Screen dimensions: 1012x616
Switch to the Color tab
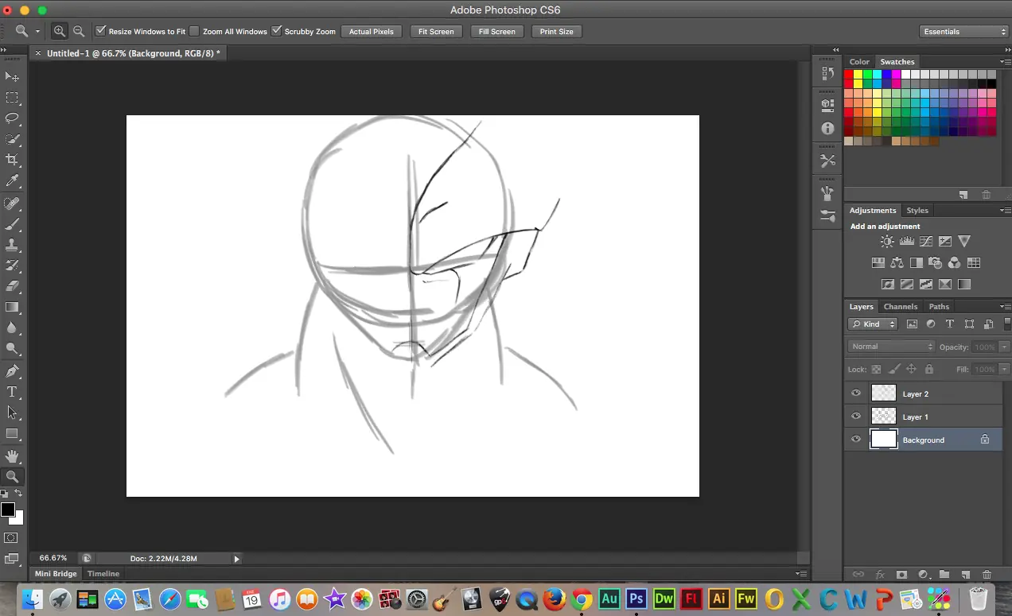(x=859, y=62)
